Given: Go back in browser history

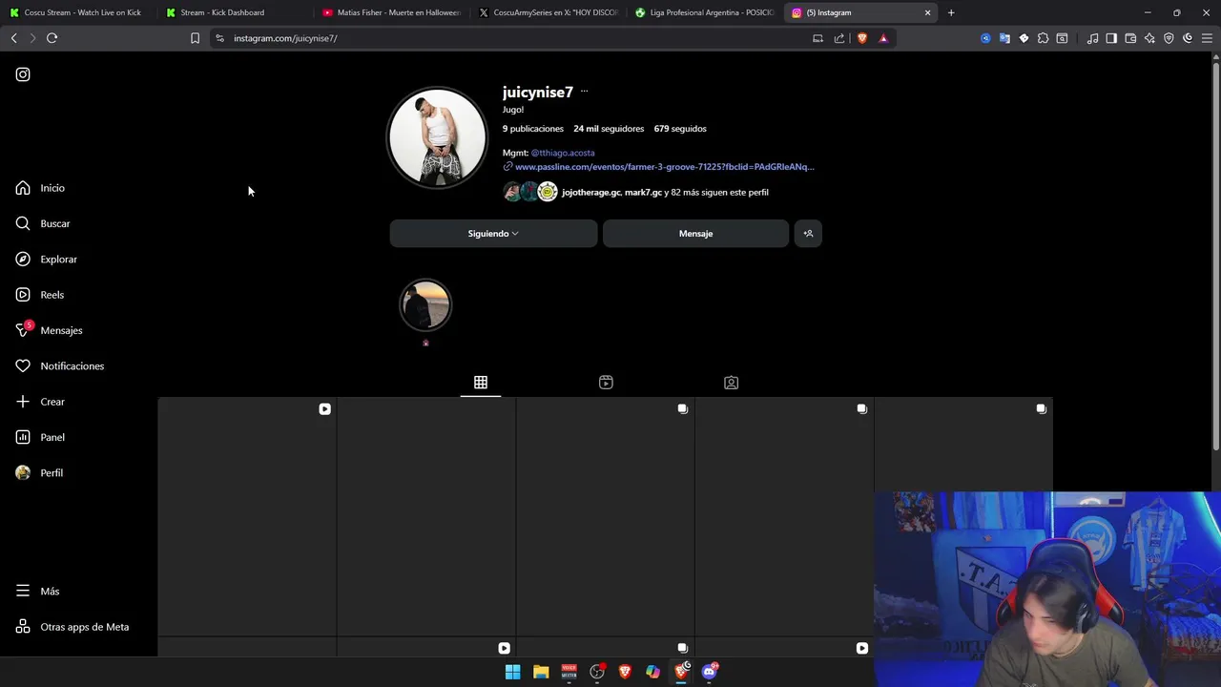Looking at the screenshot, I should click(13, 38).
